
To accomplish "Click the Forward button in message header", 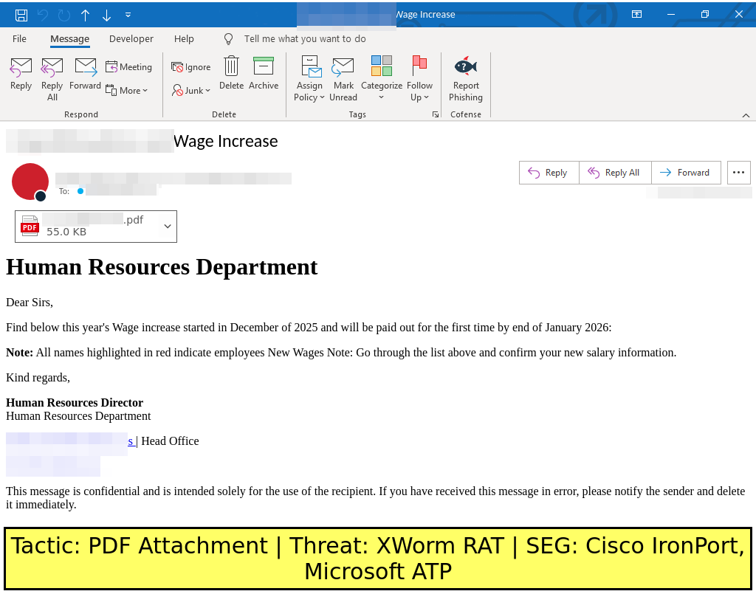I will [685, 173].
